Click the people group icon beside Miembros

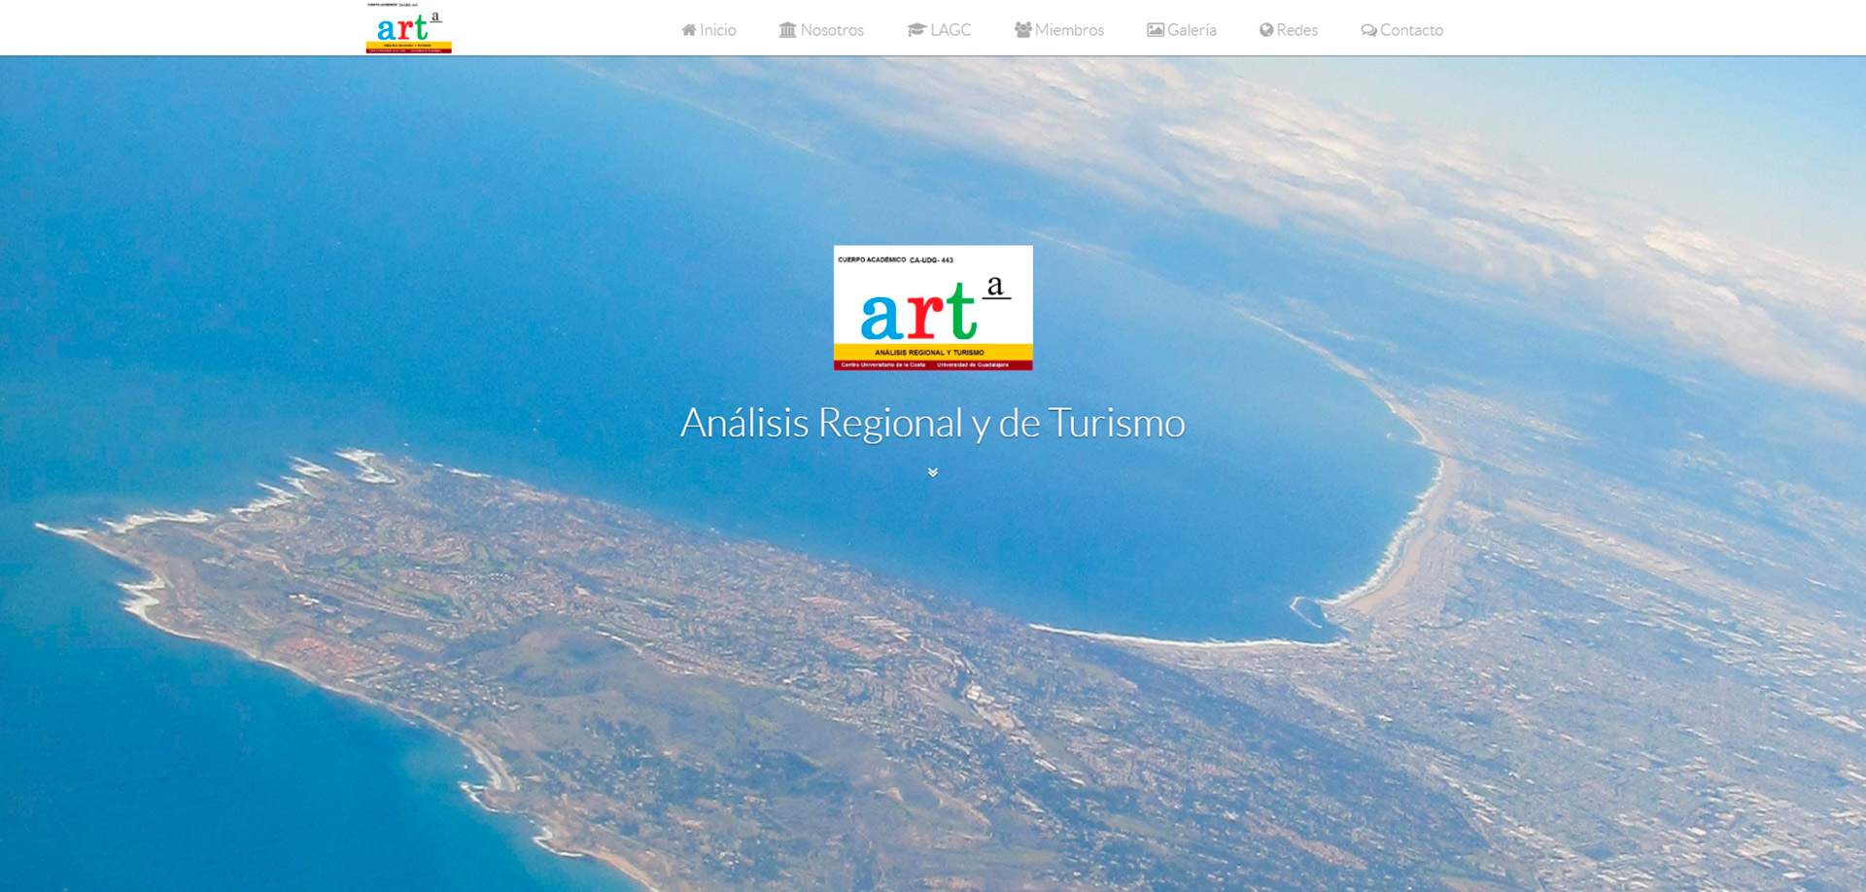point(1022,30)
